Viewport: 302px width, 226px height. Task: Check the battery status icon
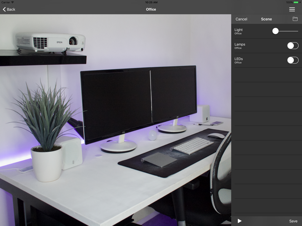296,2
